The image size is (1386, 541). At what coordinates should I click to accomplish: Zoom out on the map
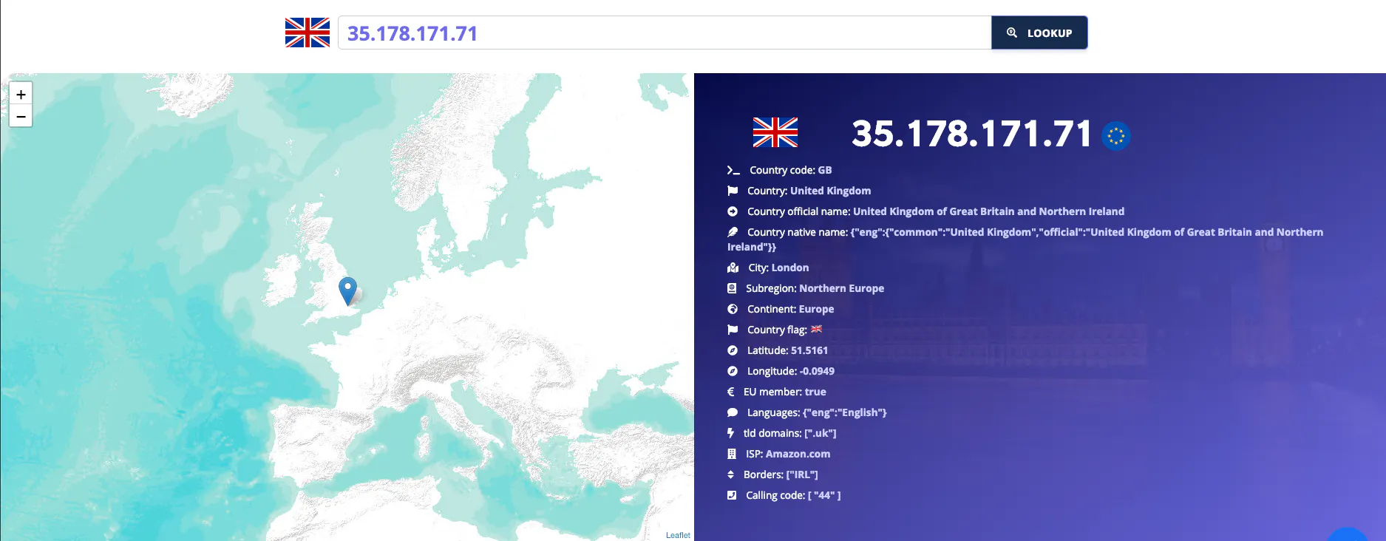pos(21,116)
